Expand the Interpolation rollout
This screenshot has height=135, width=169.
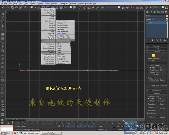coord(157,49)
